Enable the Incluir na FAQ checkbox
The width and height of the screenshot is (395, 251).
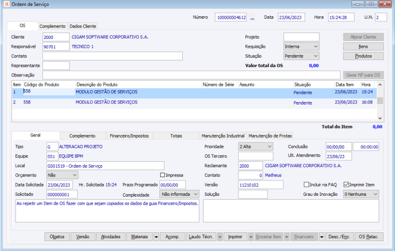[x=306, y=184]
